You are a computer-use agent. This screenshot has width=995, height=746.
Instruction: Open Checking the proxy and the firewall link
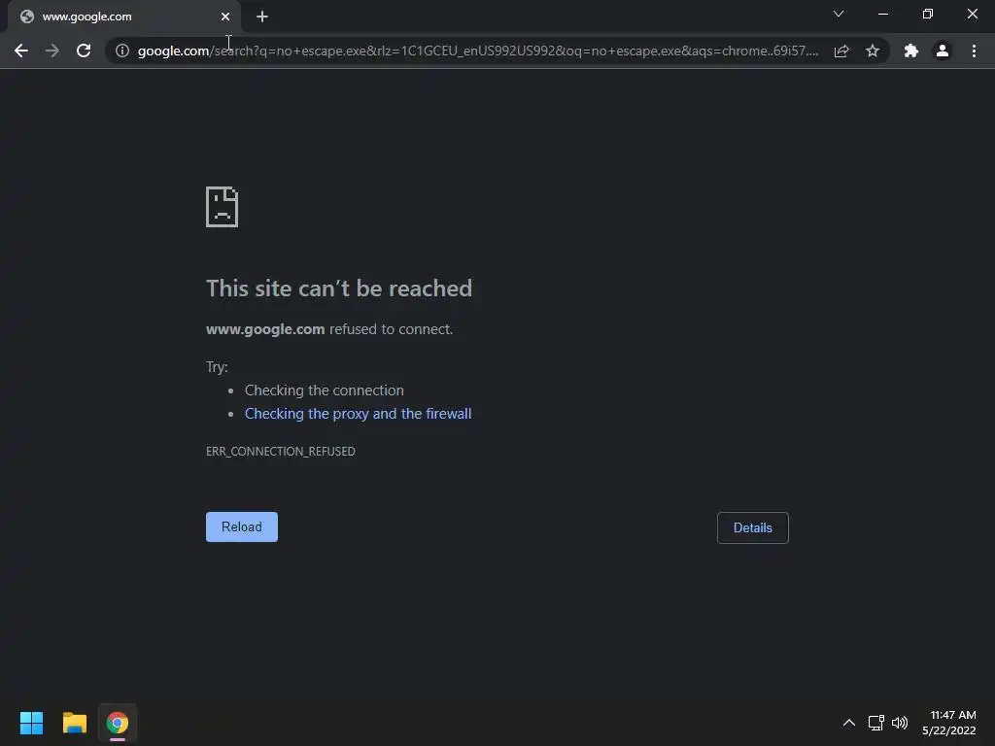coord(358,414)
